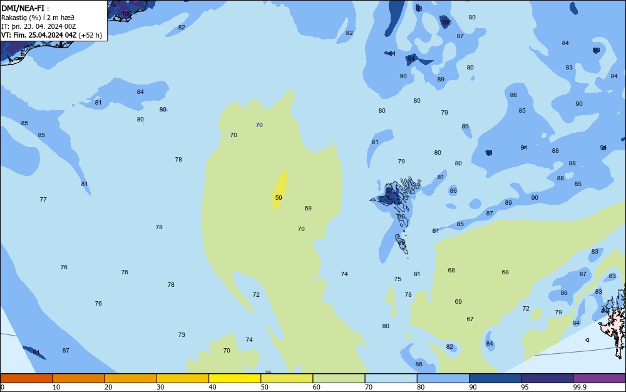The image size is (626, 392).
Task: Click the 40–50 bright yellow legend swatch
Action: click(x=235, y=378)
